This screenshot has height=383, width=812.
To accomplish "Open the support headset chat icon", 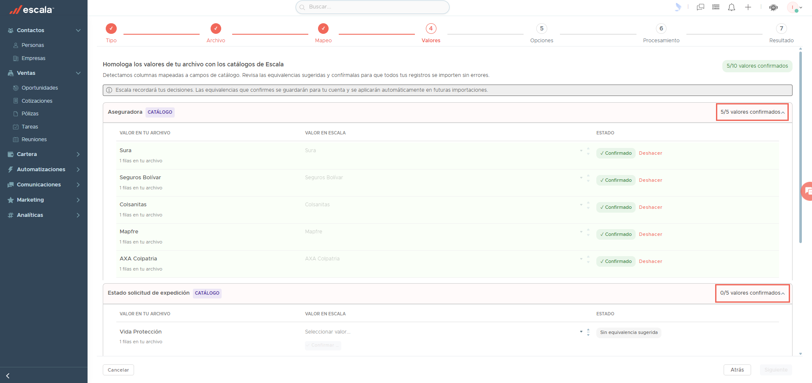I will pos(774,7).
